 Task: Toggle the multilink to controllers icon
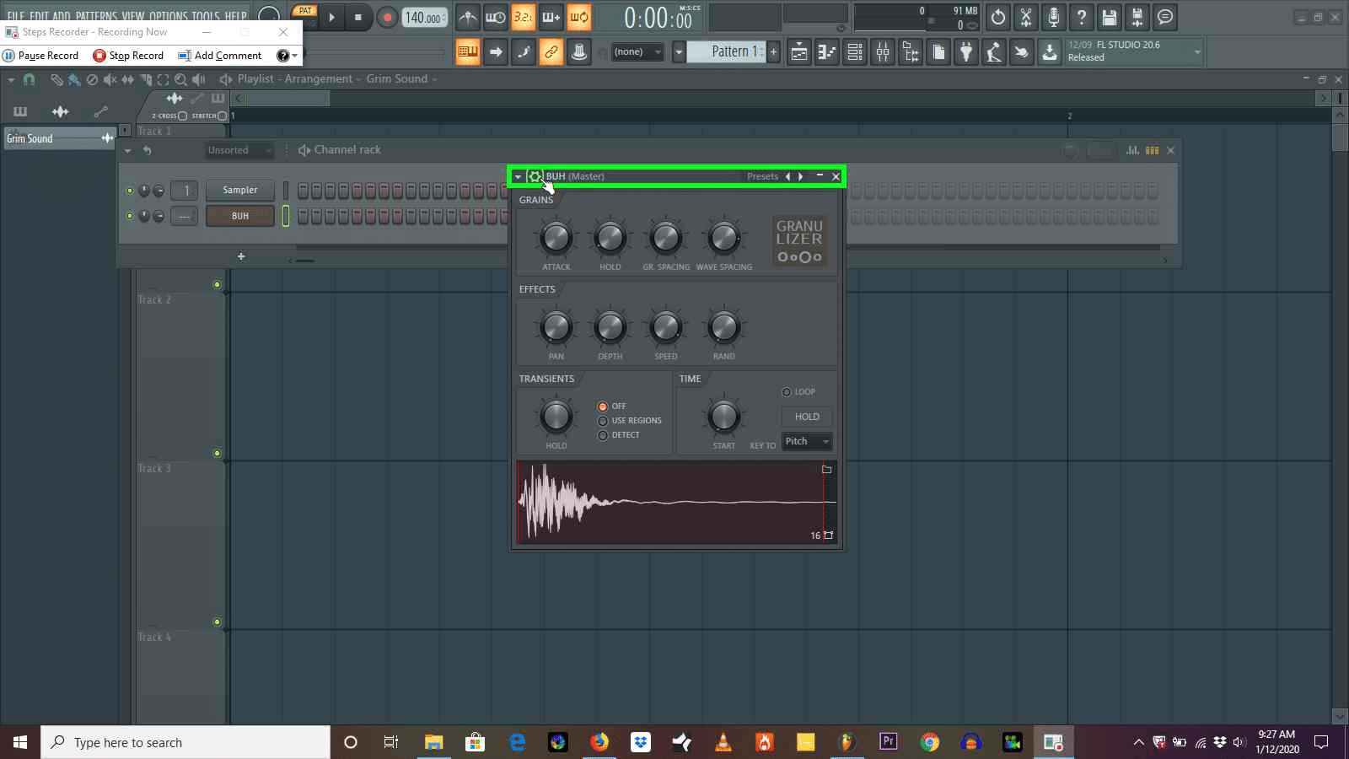click(x=551, y=52)
